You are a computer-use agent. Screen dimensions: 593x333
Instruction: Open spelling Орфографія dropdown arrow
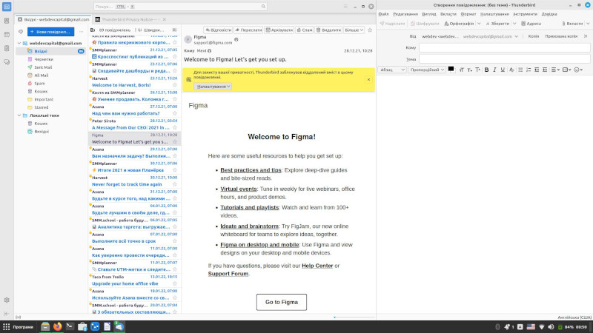(479, 24)
